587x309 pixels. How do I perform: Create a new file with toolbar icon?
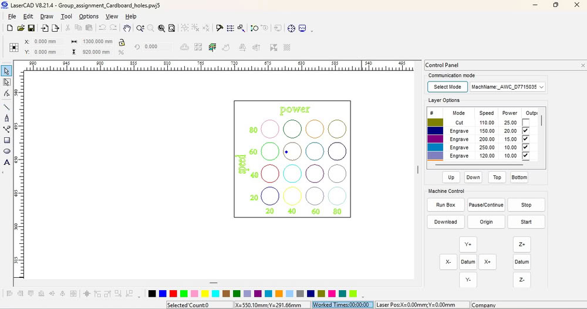[x=10, y=28]
